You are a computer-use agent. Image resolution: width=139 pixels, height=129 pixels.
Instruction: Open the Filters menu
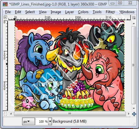110,12
